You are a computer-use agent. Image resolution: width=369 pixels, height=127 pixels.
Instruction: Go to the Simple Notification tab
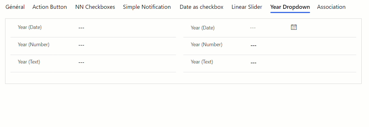(x=147, y=7)
